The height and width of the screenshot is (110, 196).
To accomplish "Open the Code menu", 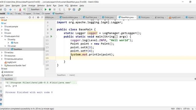I will (24, 5).
